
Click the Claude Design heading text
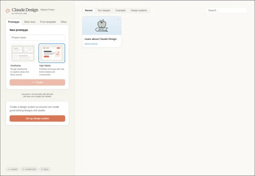[25, 10]
